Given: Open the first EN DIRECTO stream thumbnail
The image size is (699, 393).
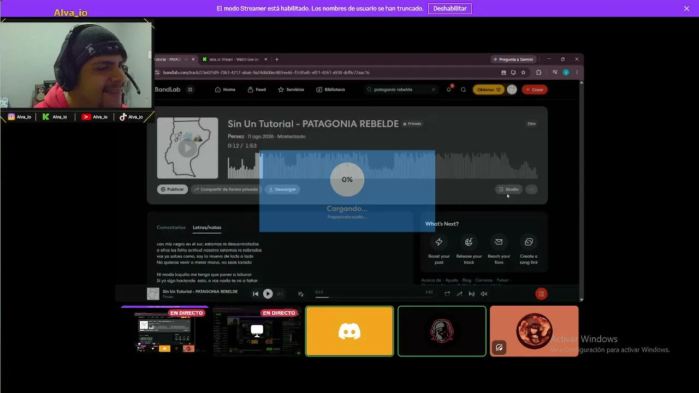Looking at the screenshot, I should click(x=164, y=331).
